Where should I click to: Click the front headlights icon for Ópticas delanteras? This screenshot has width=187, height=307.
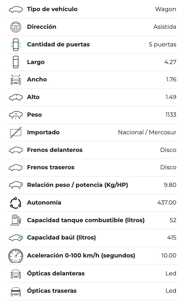coord(16,274)
